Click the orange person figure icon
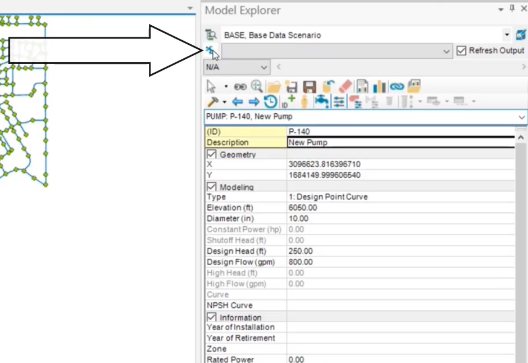The image size is (528, 363). (x=305, y=102)
